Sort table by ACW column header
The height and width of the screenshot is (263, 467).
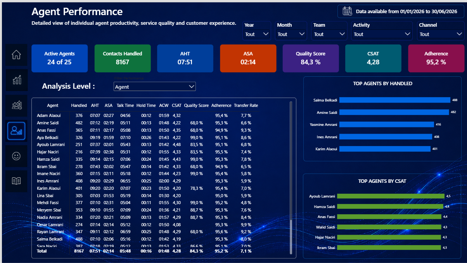[164, 105]
